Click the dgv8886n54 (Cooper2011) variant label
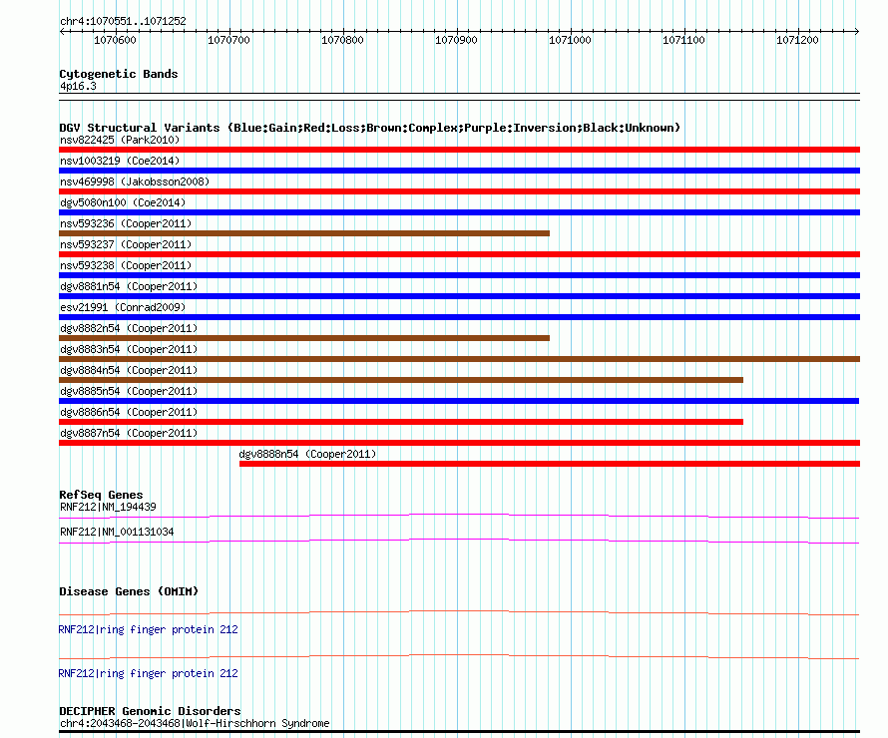 (x=129, y=412)
